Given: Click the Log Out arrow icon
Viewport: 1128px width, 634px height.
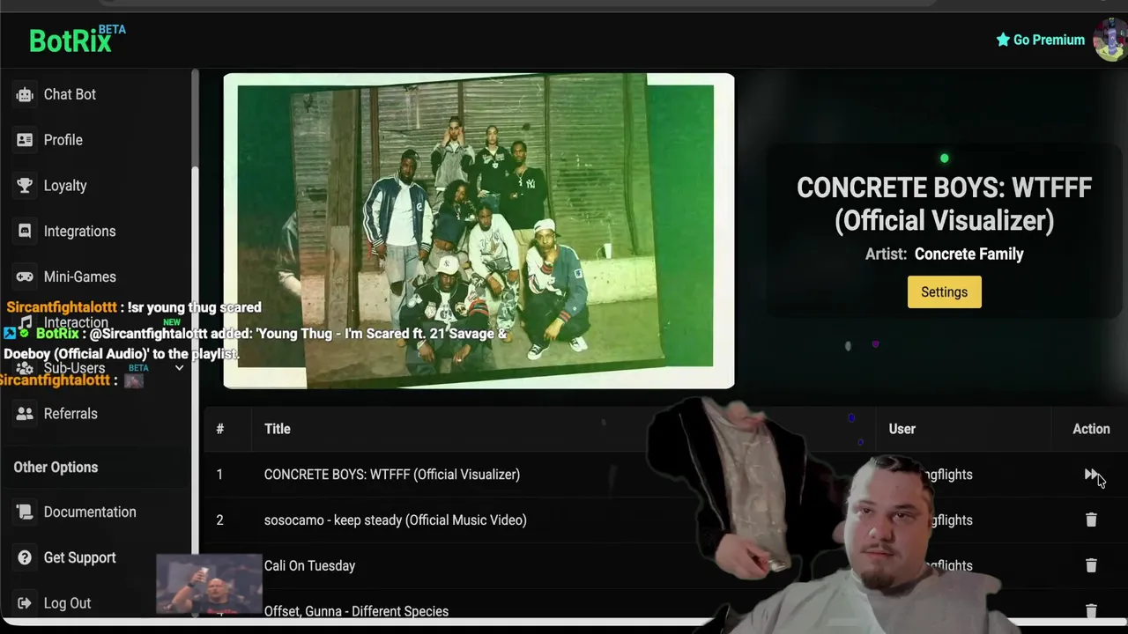Looking at the screenshot, I should [x=25, y=603].
